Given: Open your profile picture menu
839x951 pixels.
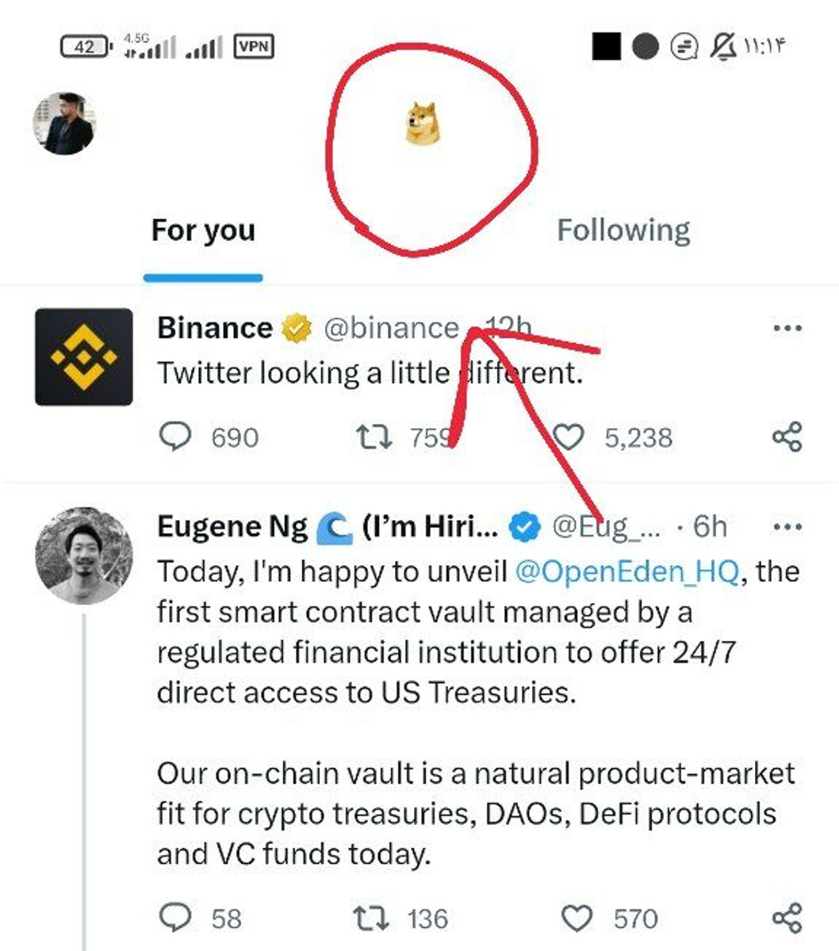Looking at the screenshot, I should pos(64,124).
